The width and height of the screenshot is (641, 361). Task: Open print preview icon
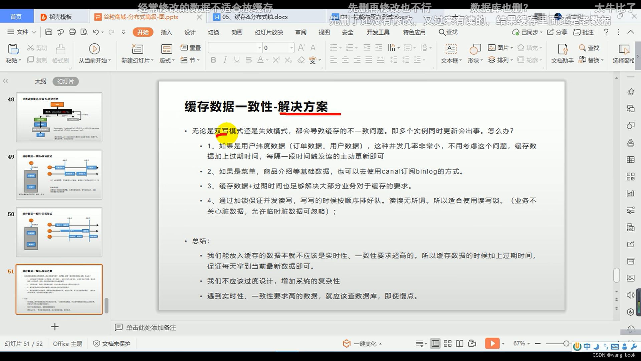[x=84, y=32]
